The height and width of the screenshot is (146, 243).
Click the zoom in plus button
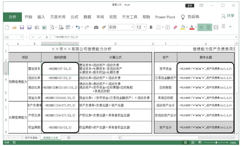tap(227, 142)
